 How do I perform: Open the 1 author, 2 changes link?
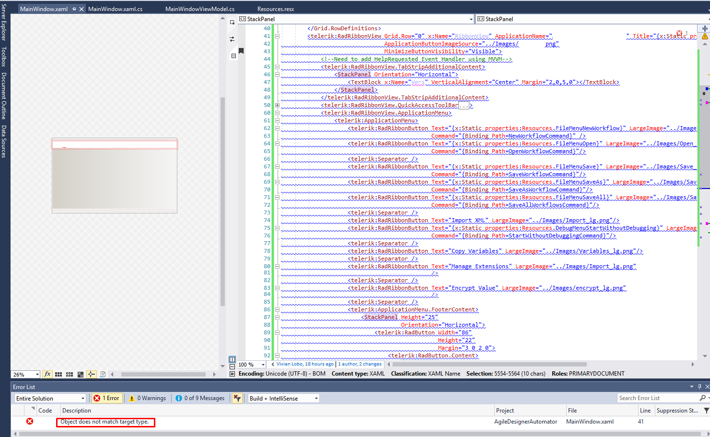[360, 364]
